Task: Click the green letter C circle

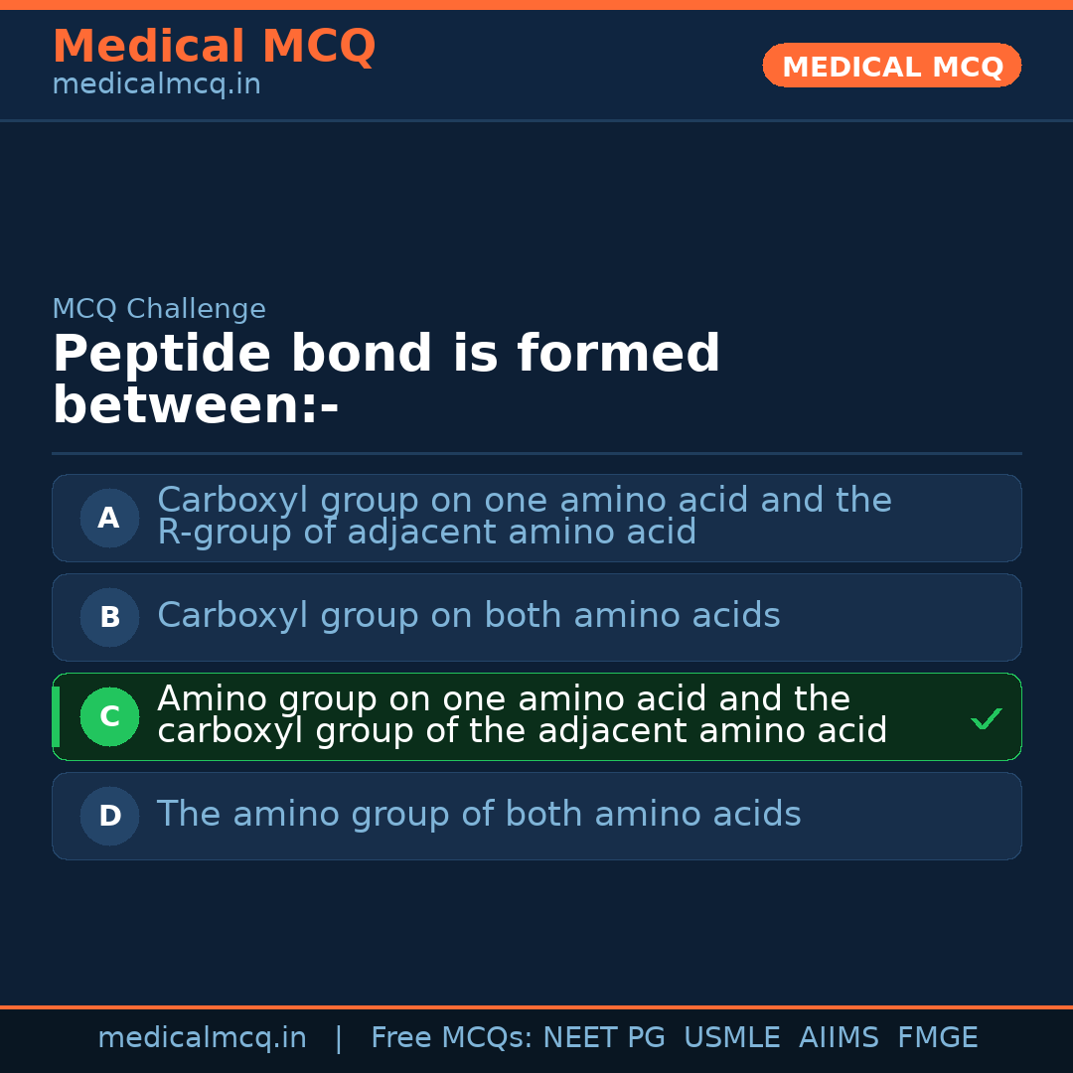Action: [x=109, y=716]
